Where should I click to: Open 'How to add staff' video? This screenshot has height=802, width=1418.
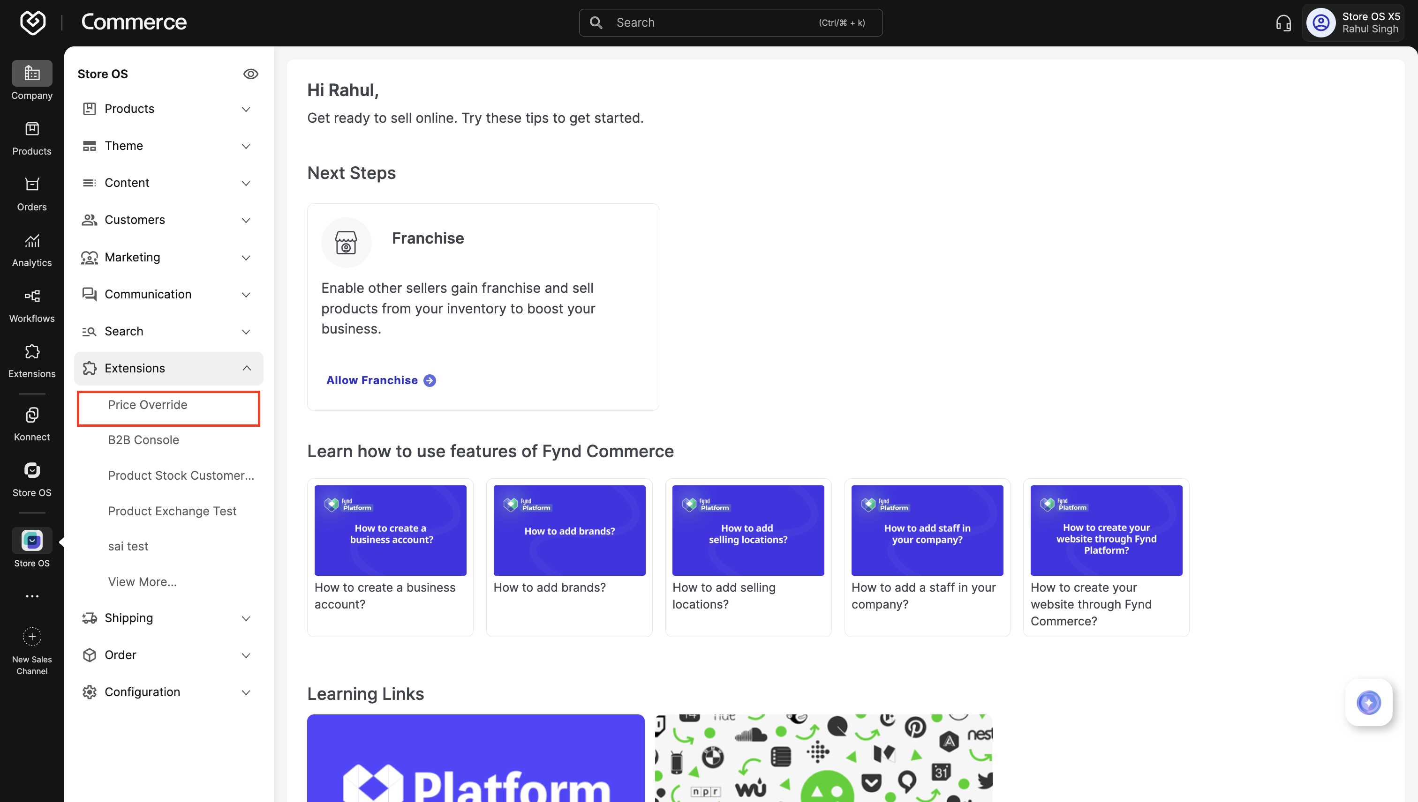pyautogui.click(x=927, y=557)
